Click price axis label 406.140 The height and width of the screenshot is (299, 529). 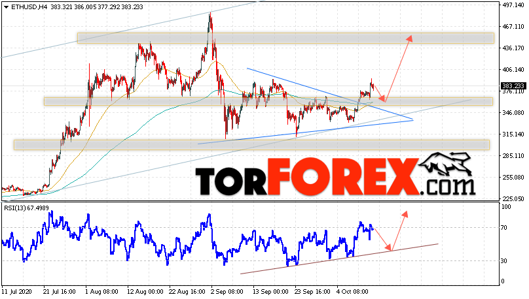point(513,70)
